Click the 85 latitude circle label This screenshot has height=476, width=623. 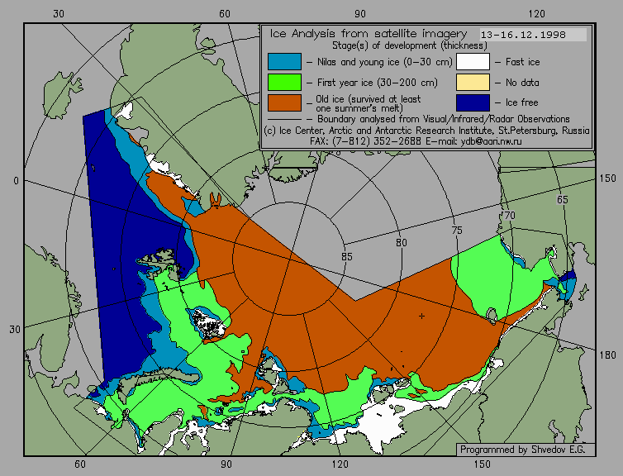346,257
